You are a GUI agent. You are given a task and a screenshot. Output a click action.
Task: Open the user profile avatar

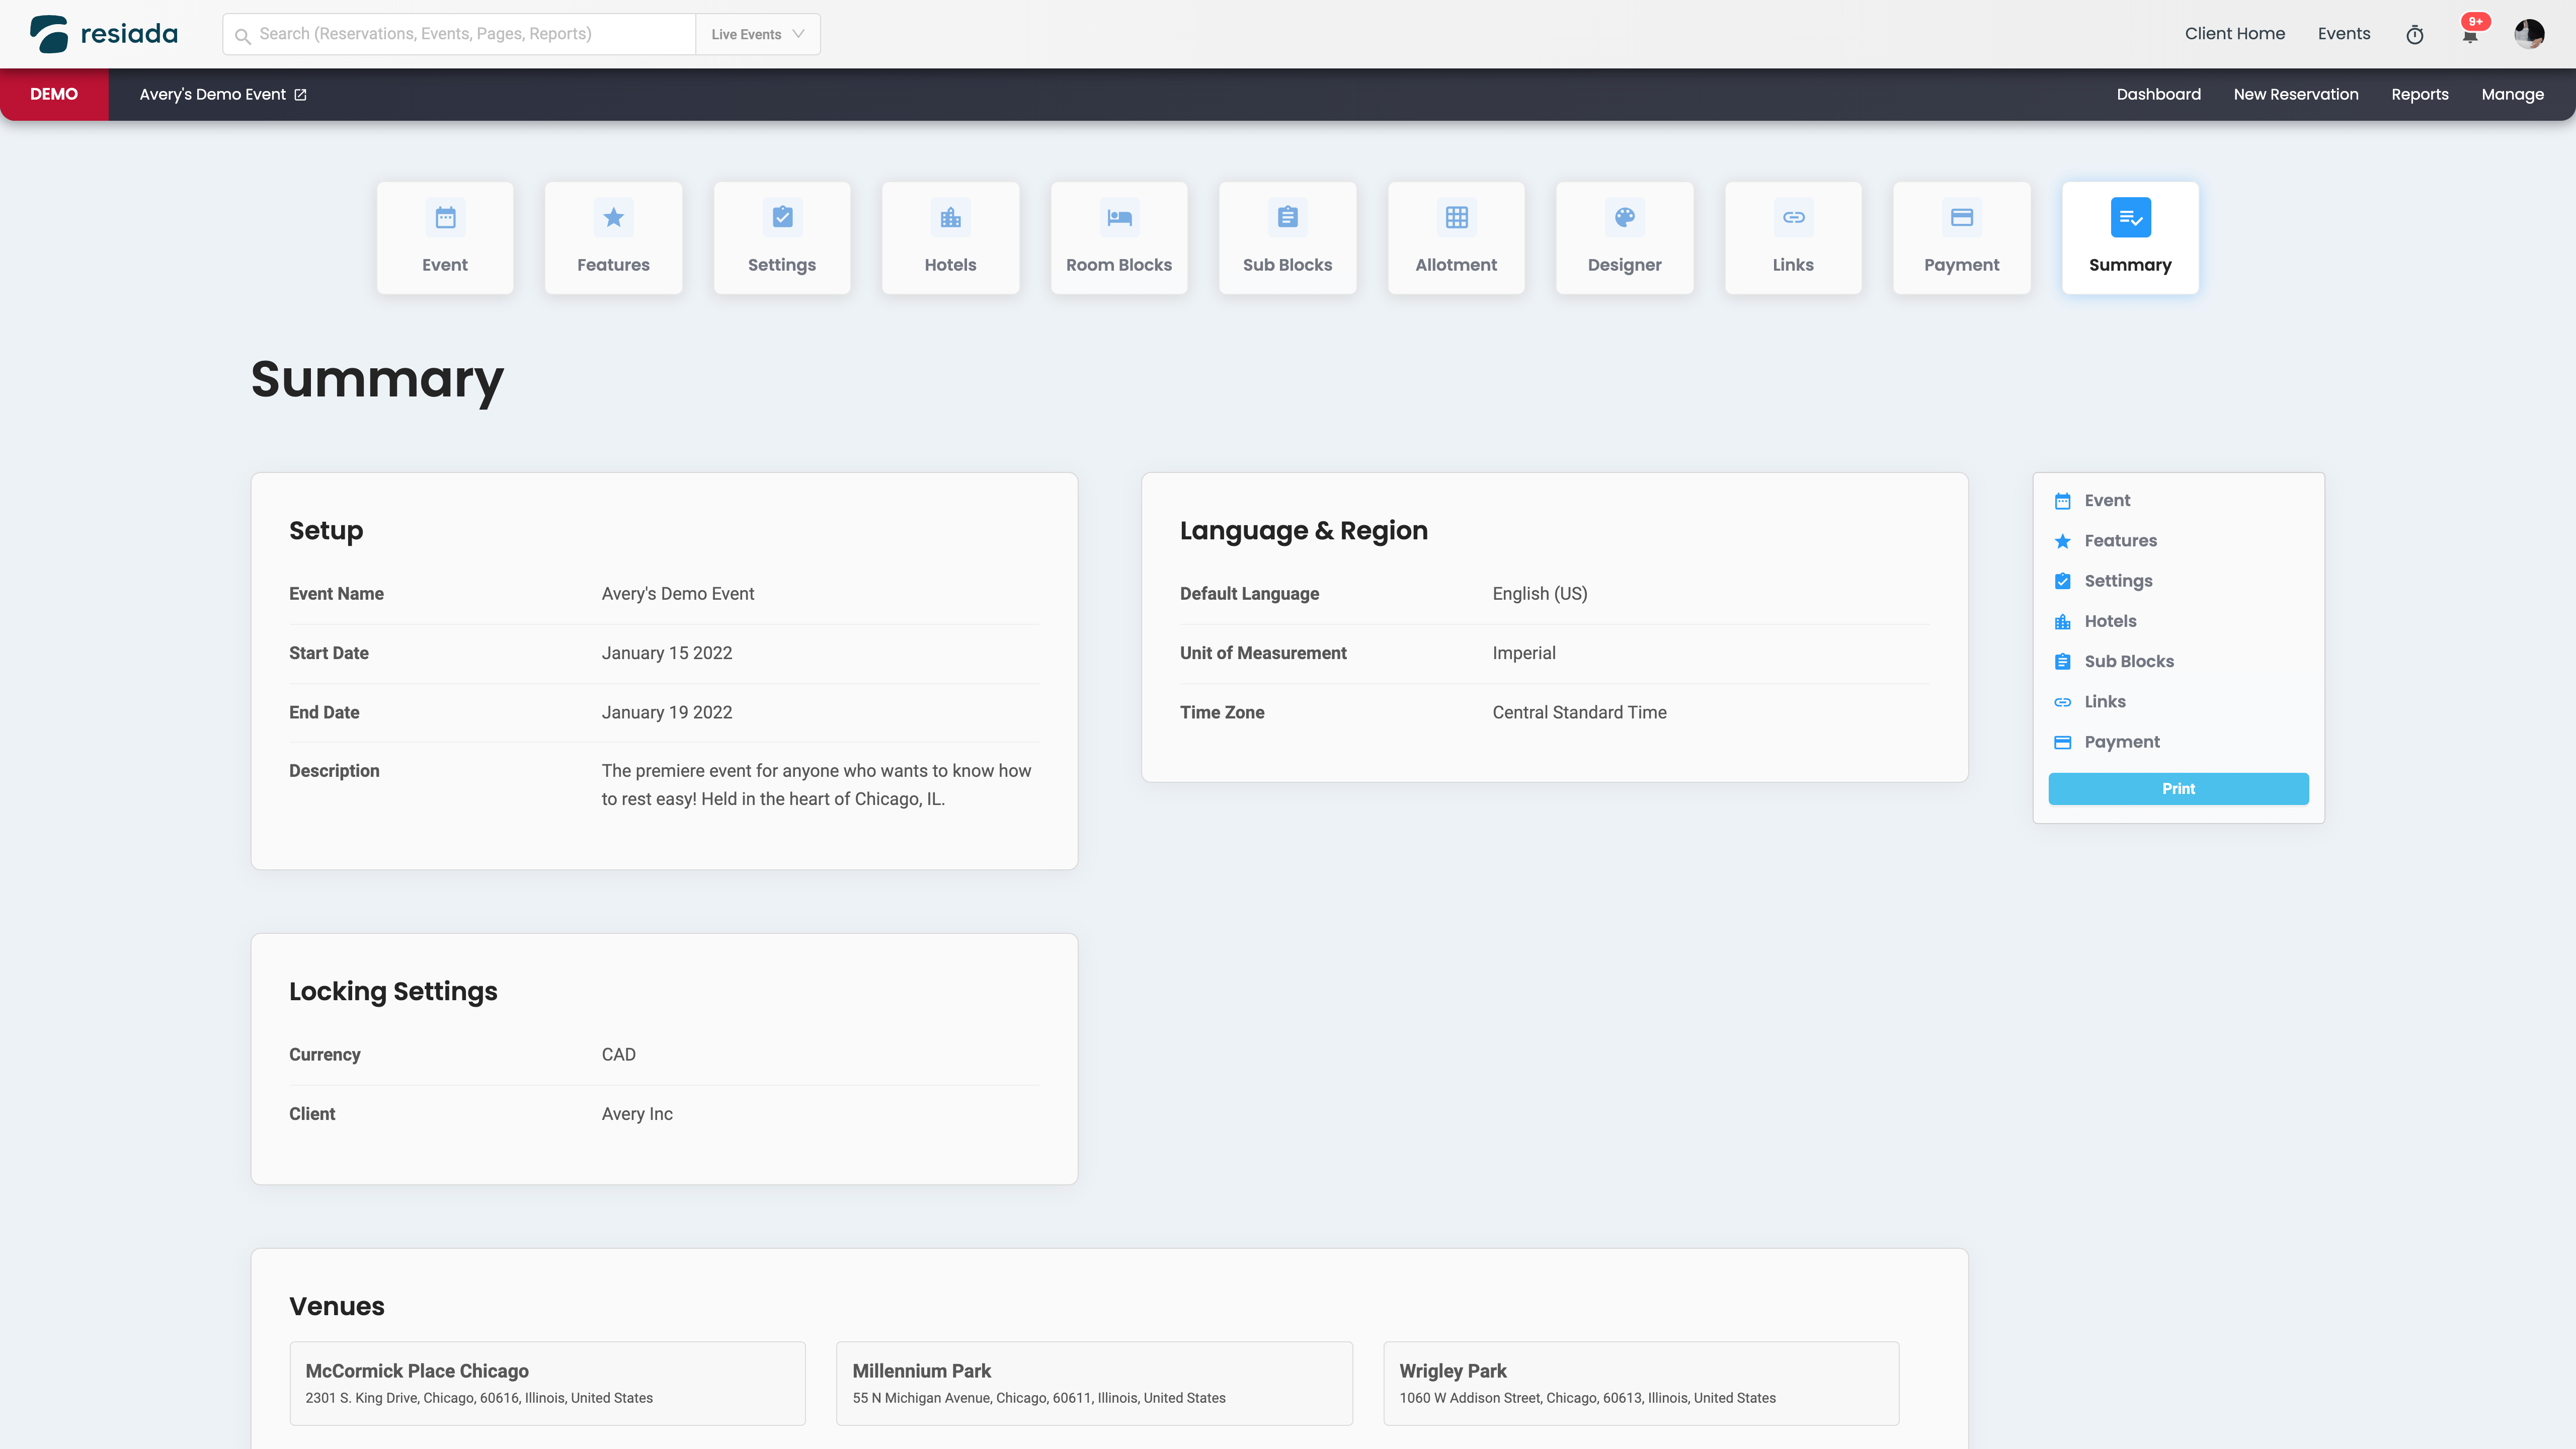tap(2528, 34)
